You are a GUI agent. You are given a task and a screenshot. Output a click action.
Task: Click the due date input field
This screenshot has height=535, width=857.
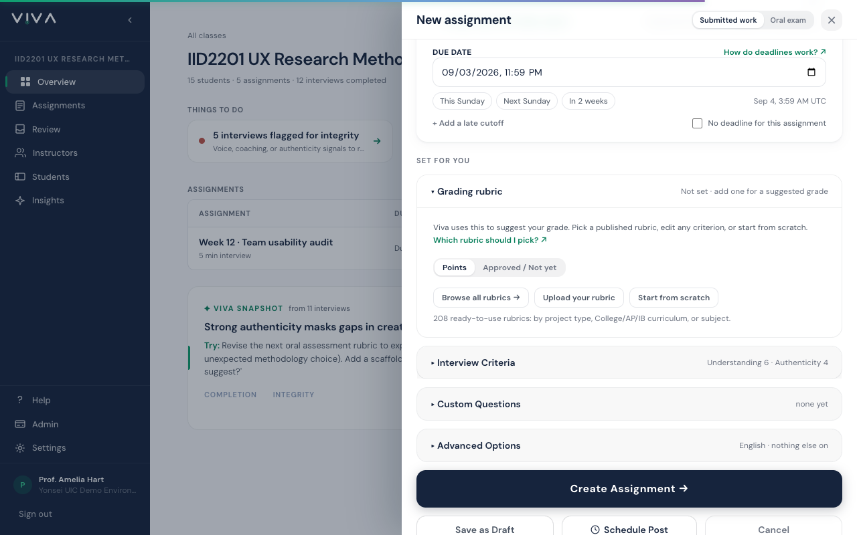[x=629, y=72]
